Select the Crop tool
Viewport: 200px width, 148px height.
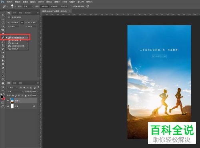tap(3, 30)
